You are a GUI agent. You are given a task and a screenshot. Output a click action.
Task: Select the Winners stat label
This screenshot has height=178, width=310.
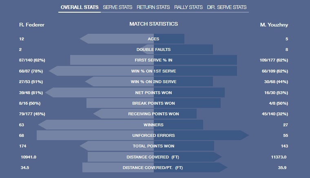click(153, 125)
